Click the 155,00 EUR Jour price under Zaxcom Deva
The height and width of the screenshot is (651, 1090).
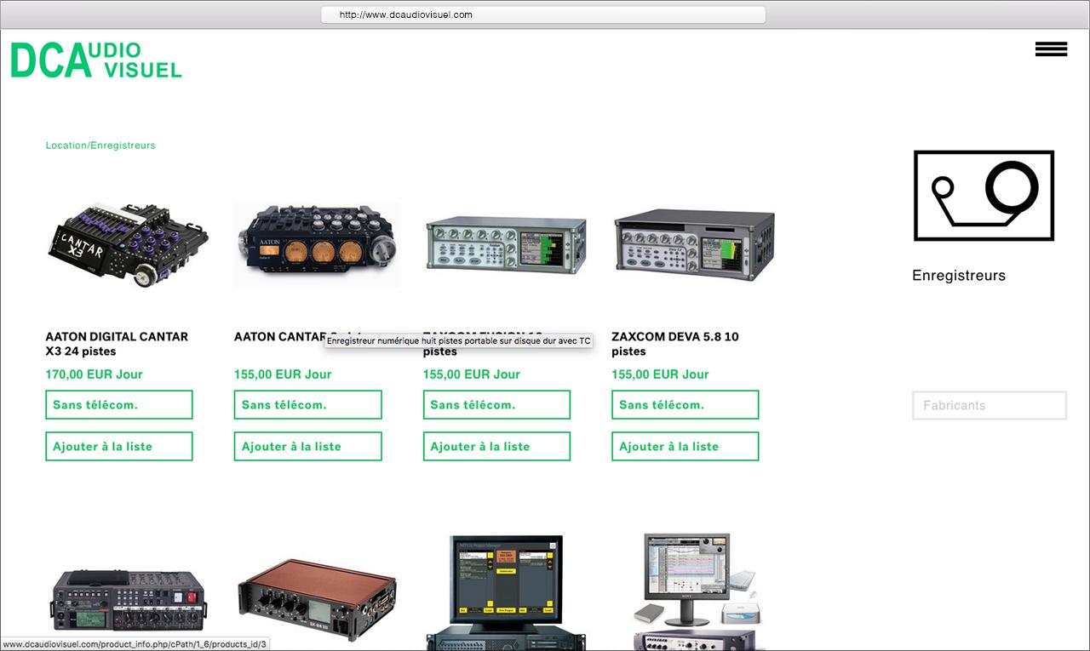point(660,374)
